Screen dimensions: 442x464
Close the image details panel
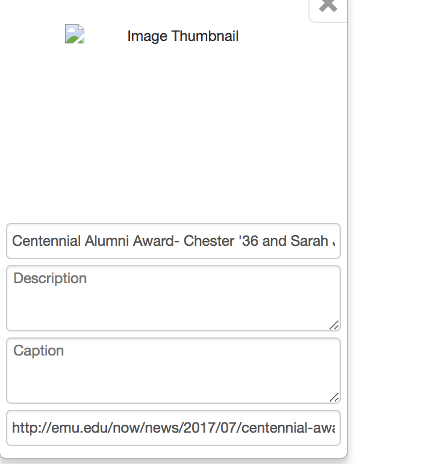(328, 7)
